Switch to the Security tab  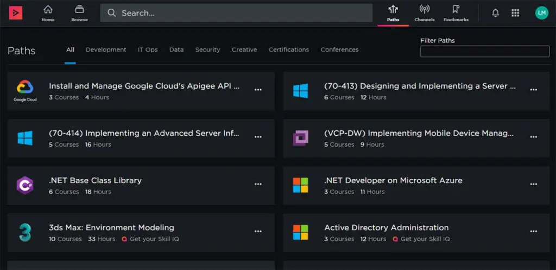(x=207, y=49)
